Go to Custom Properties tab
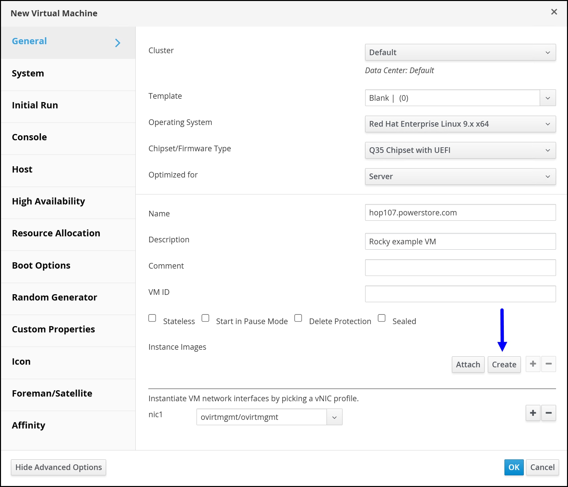This screenshot has width=568, height=487. pos(68,331)
